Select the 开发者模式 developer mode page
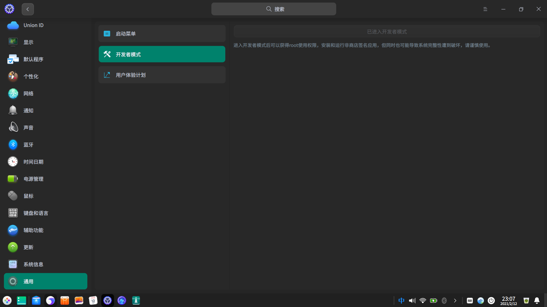 [x=162, y=54]
